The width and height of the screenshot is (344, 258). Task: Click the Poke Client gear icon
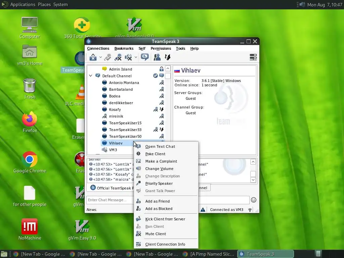pos(138,154)
